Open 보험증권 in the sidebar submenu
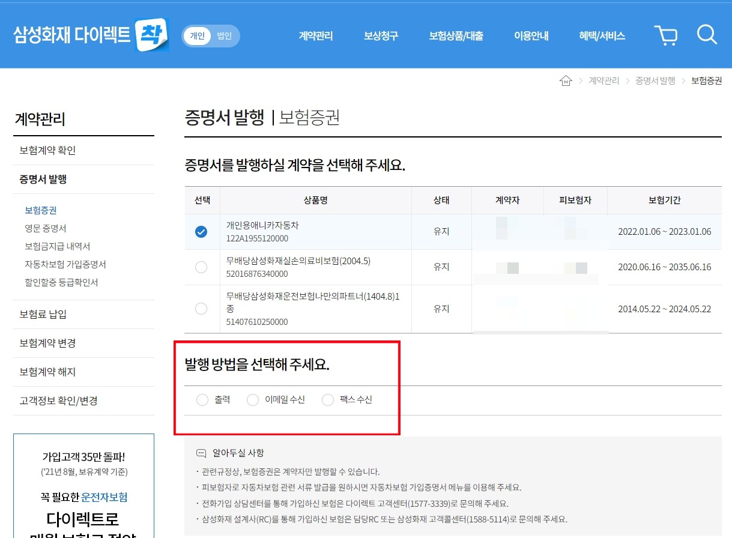The width and height of the screenshot is (732, 538). 41,211
